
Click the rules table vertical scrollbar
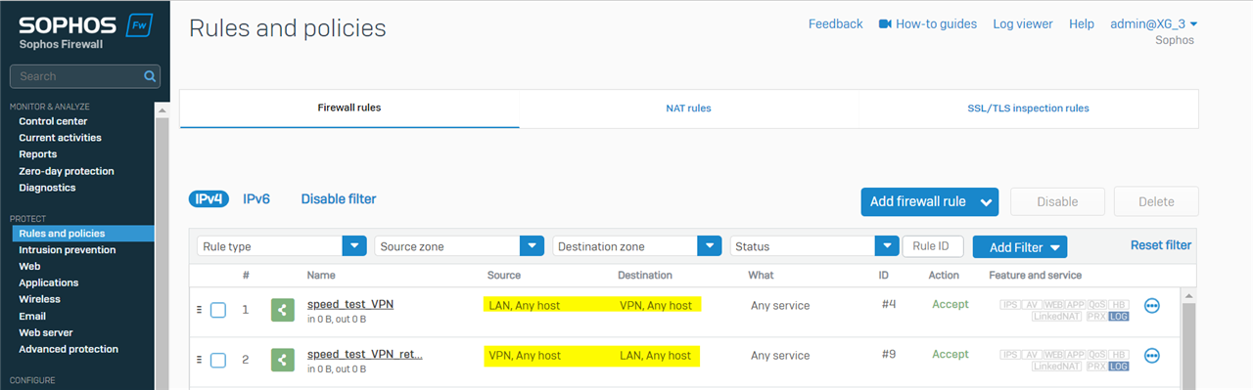click(1189, 339)
